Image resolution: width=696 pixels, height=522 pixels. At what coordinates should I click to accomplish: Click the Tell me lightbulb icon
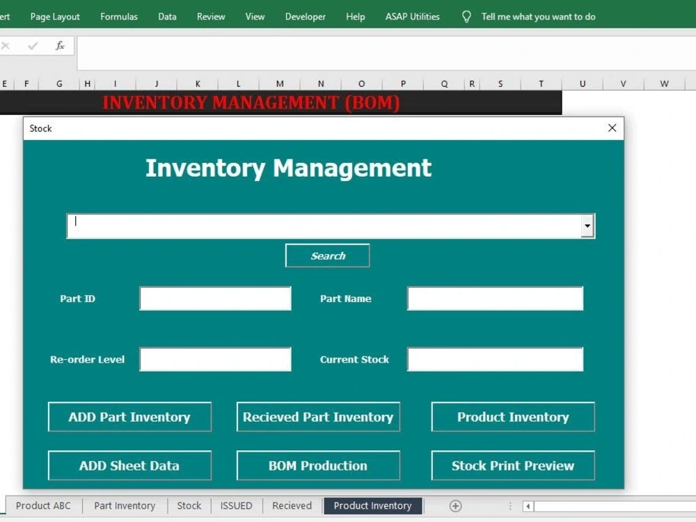click(467, 16)
